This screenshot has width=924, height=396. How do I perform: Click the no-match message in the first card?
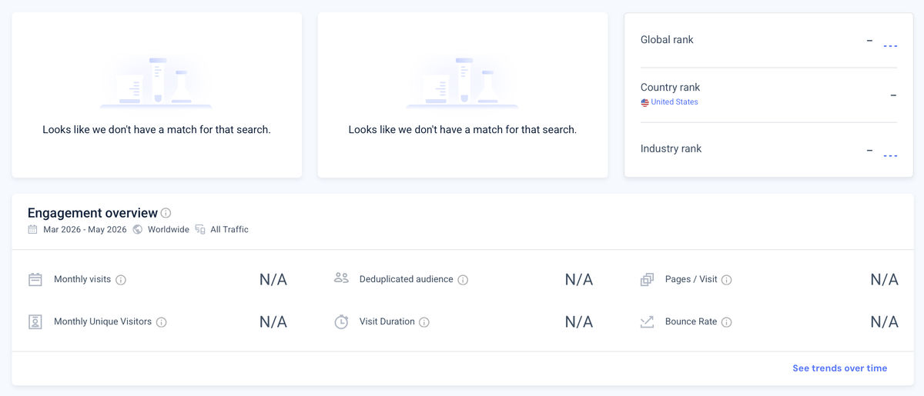(x=156, y=130)
